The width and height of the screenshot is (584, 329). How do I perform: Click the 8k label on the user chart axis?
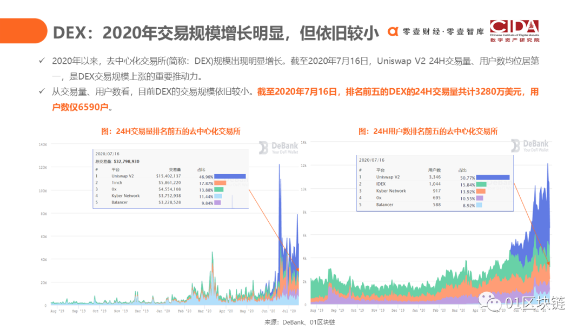coord(304,212)
